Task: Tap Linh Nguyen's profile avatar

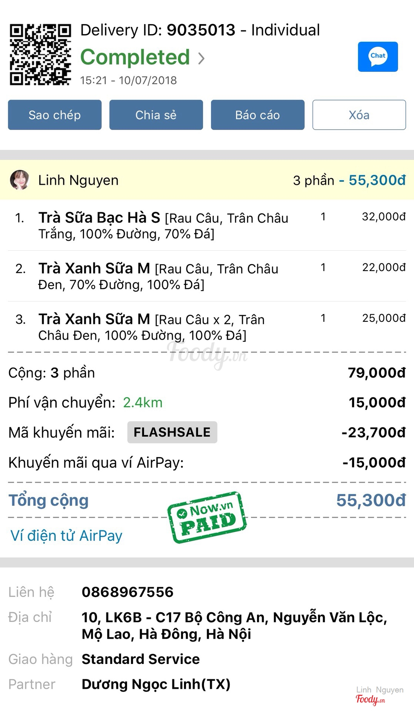Action: point(20,180)
